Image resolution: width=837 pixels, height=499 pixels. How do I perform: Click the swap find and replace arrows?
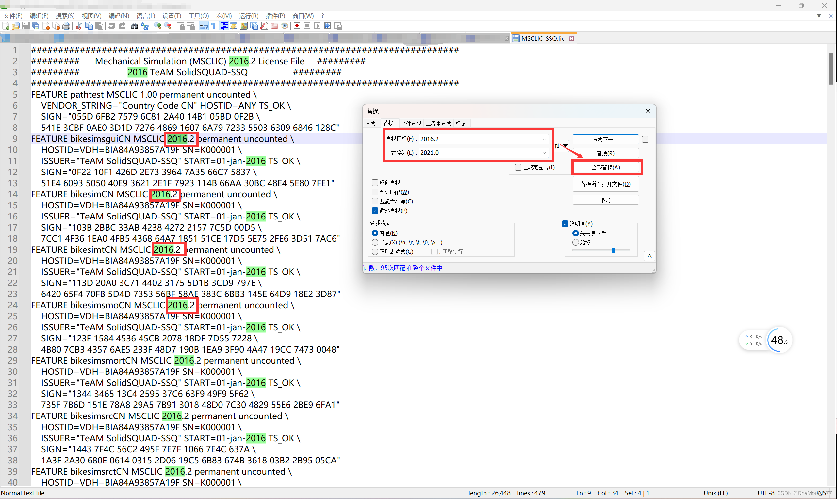(x=557, y=146)
